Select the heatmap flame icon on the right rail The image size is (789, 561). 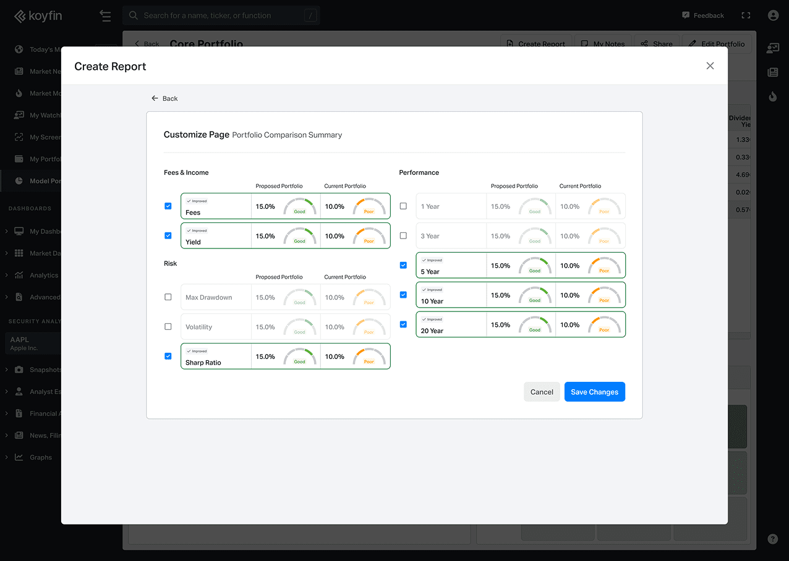(x=772, y=97)
